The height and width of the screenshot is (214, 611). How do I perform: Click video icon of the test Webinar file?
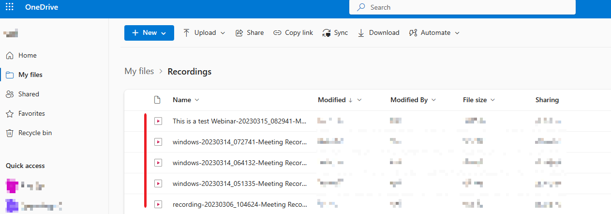click(x=158, y=121)
